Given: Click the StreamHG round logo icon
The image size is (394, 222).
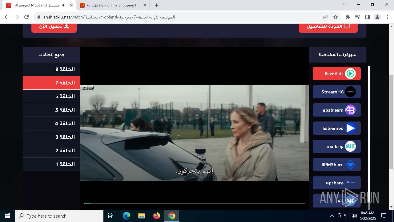Looking at the screenshot, I should (x=350, y=92).
